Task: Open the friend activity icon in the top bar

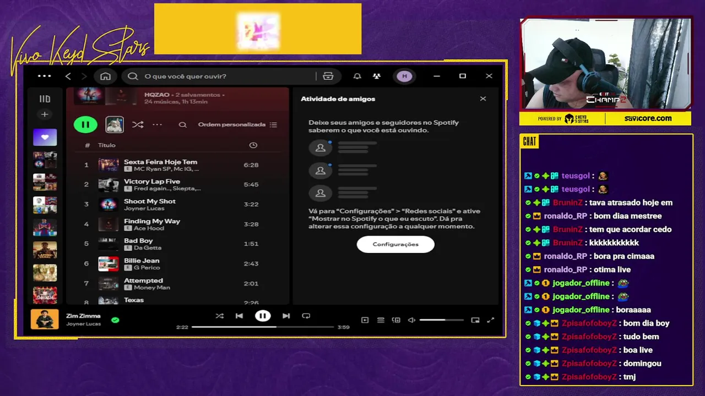Action: [376, 76]
